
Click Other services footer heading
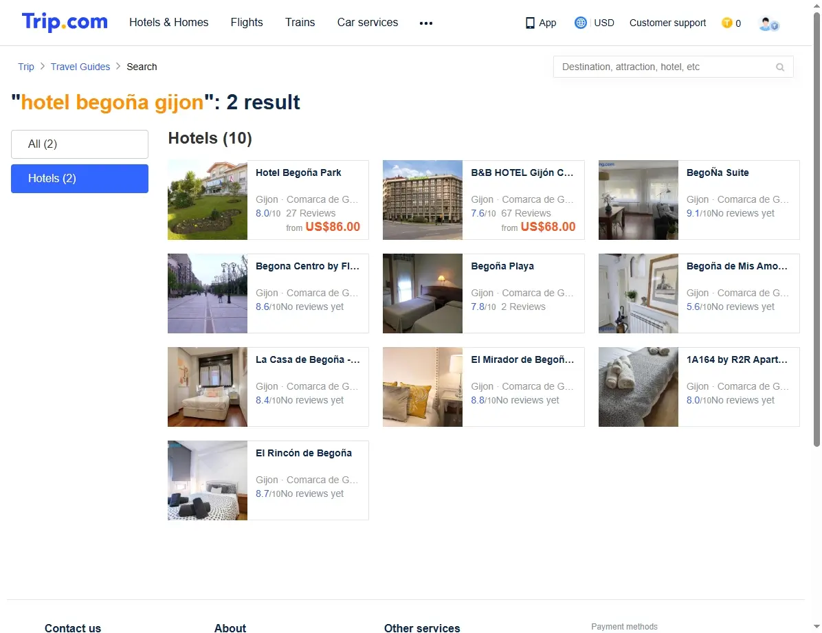422,628
